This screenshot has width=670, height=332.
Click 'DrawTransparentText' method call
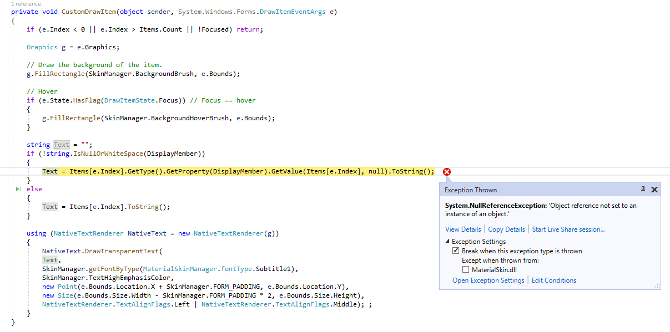pyautogui.click(x=122, y=251)
